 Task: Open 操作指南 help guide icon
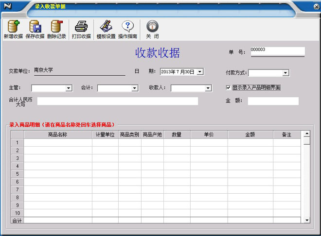point(127,27)
